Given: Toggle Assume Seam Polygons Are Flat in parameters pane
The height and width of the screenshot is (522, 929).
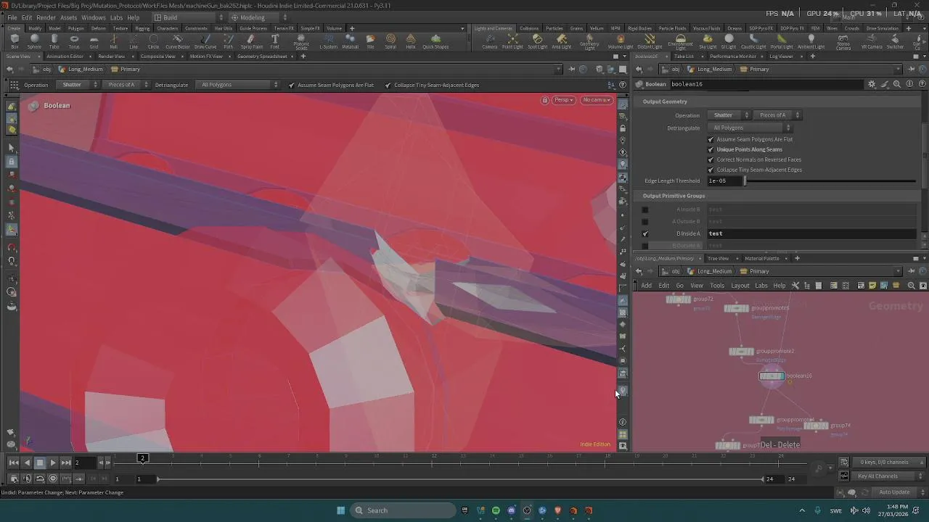Looking at the screenshot, I should pos(711,139).
